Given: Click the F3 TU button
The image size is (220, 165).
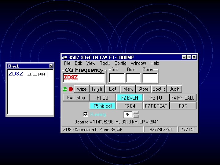Looking at the screenshot, I should click(x=156, y=97).
